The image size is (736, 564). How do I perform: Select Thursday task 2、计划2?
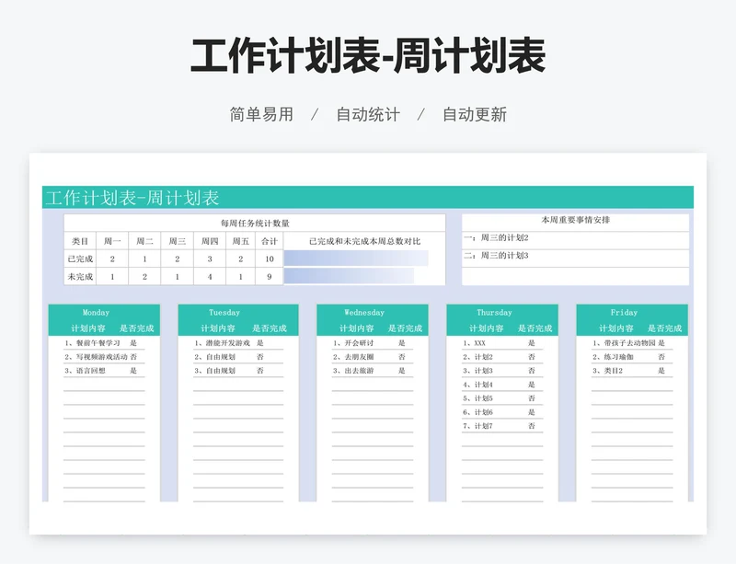477,357
